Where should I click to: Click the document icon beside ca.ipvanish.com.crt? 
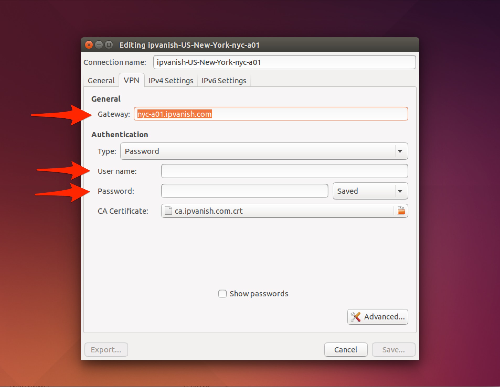(168, 211)
